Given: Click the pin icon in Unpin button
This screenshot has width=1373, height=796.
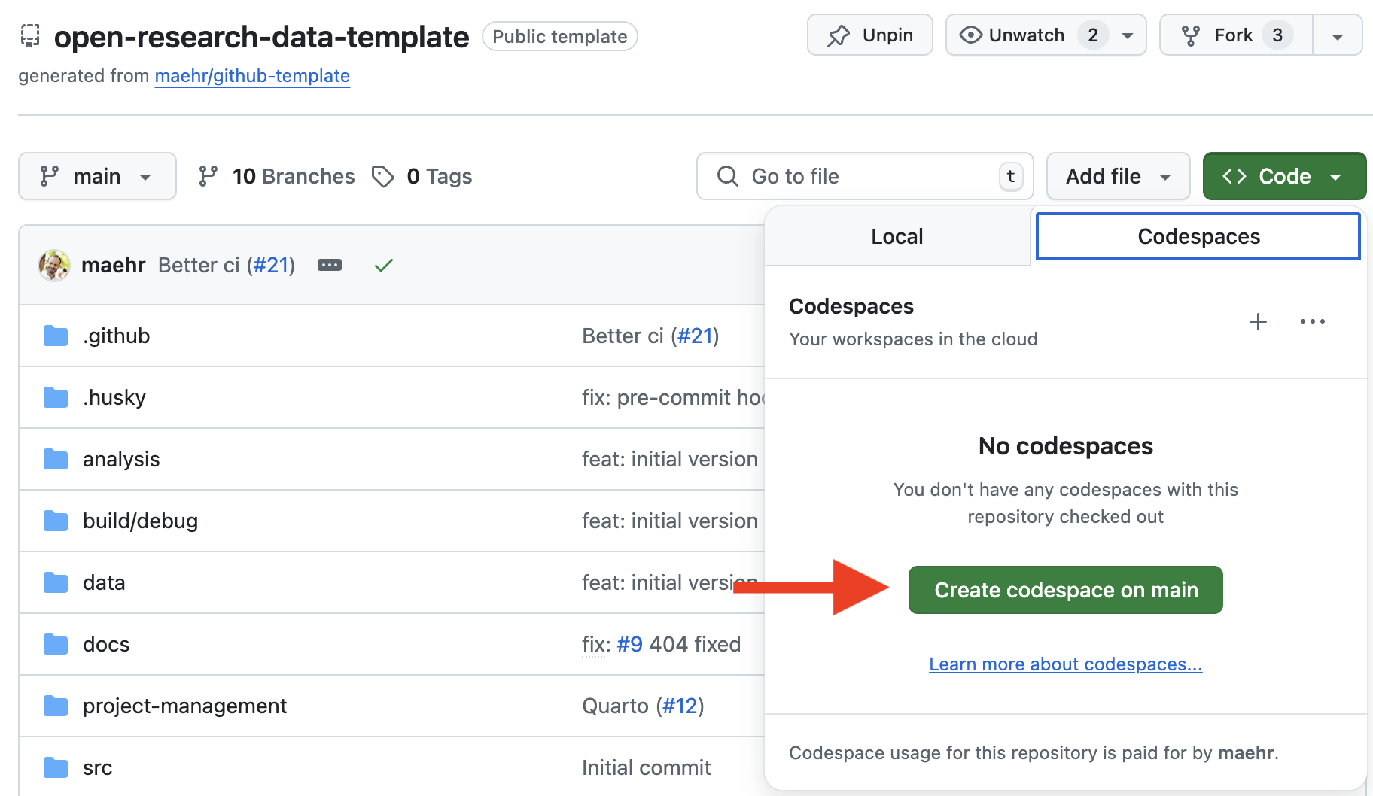Looking at the screenshot, I should pyautogui.click(x=838, y=35).
